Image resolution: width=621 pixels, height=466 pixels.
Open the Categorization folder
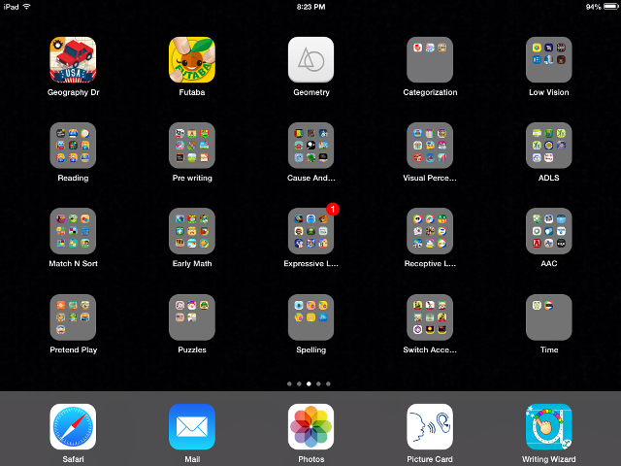[x=430, y=60]
